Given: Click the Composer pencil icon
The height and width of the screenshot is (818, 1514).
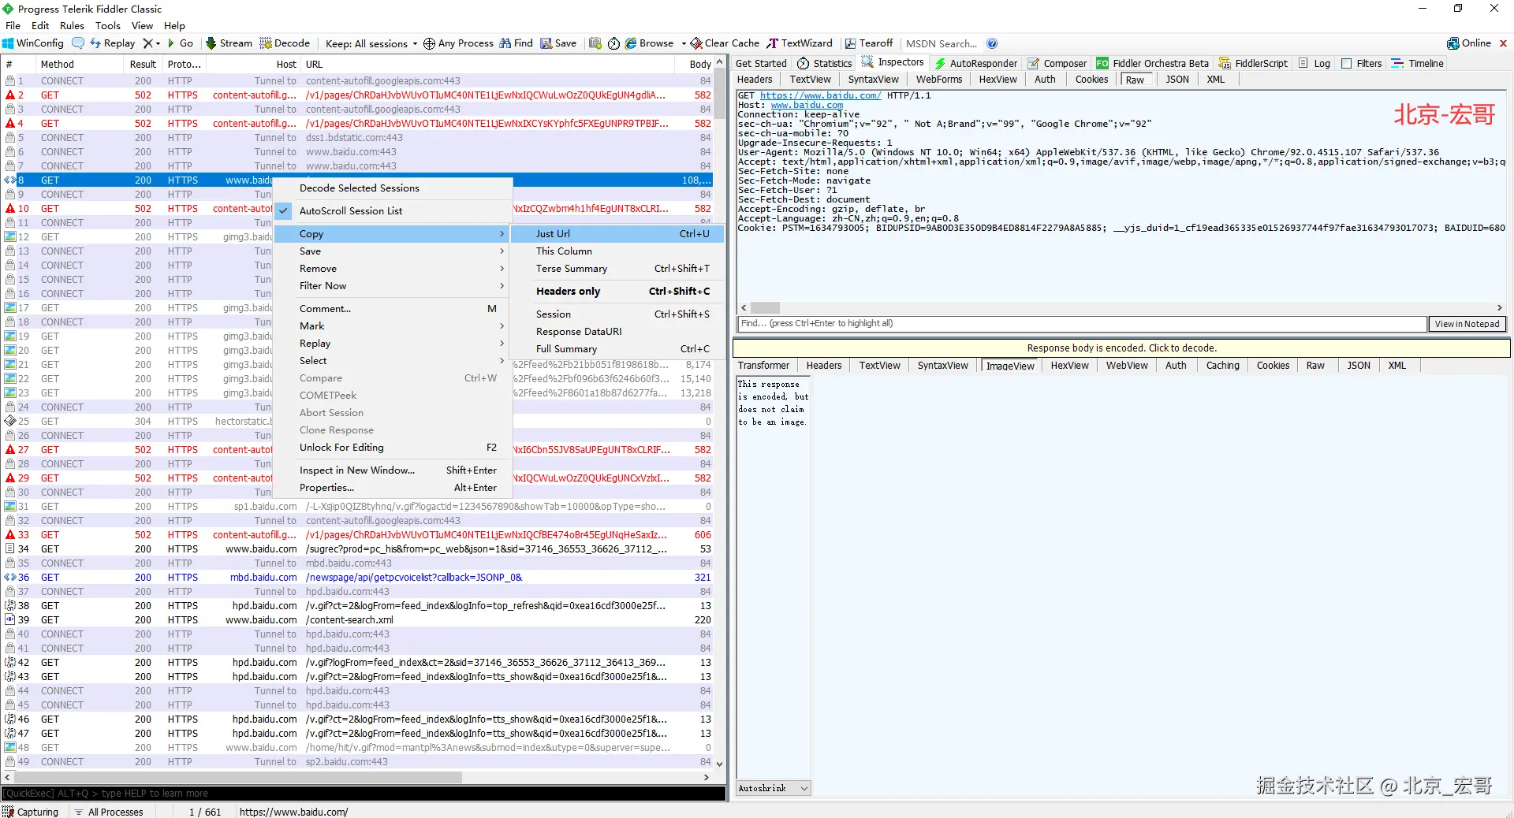Looking at the screenshot, I should (1033, 63).
